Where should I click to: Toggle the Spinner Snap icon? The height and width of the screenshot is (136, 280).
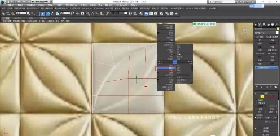[102, 13]
